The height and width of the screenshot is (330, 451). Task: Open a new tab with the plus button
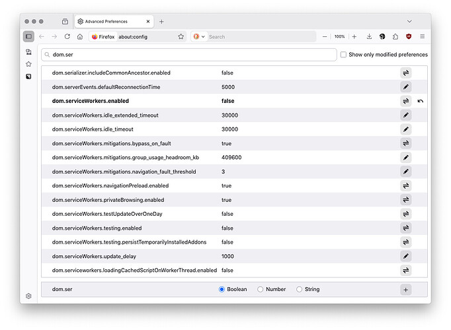161,22
